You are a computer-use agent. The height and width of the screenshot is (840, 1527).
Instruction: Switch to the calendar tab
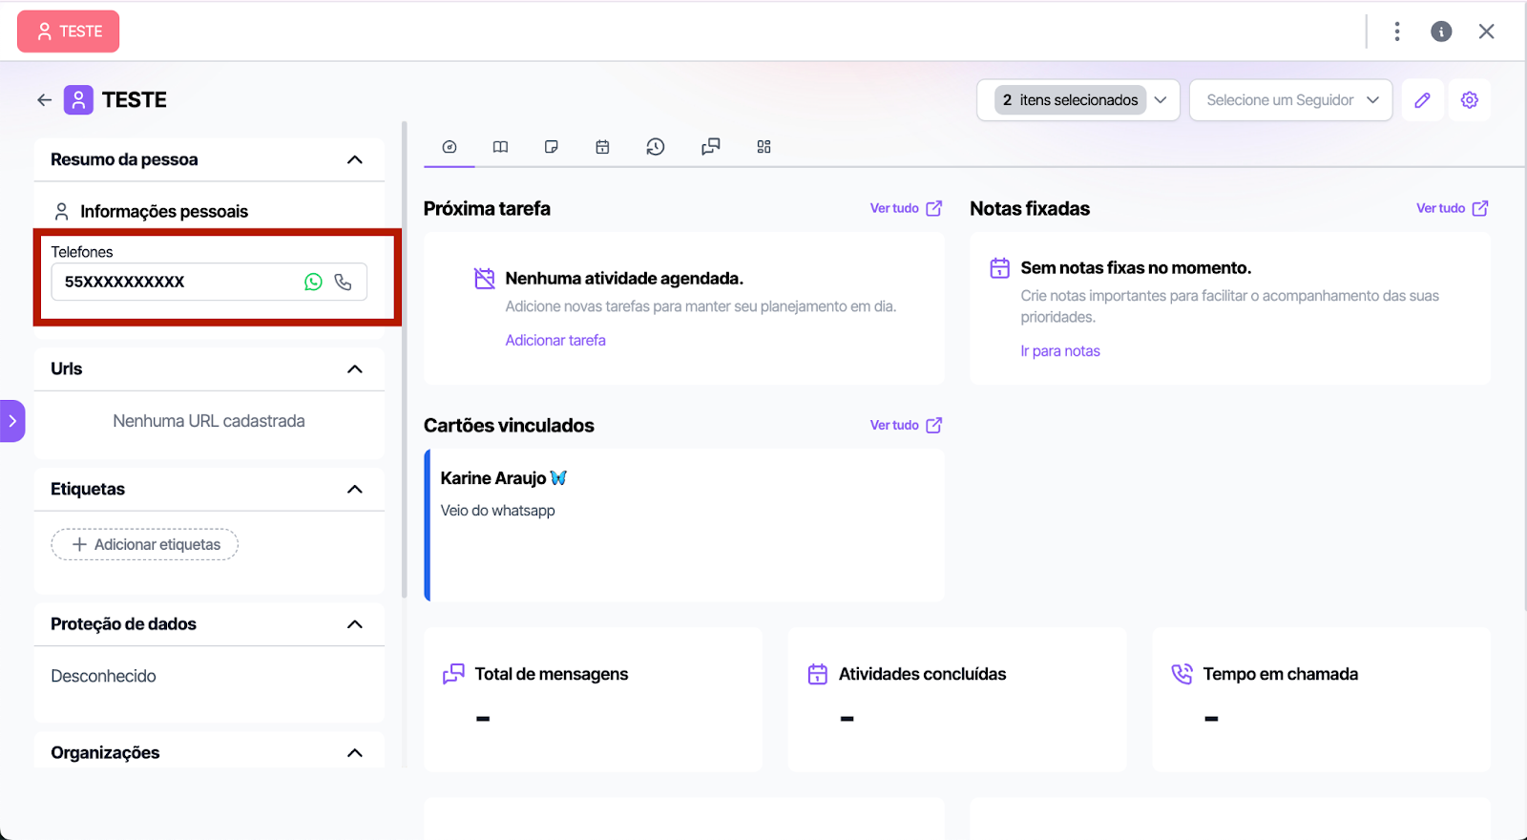point(602,147)
